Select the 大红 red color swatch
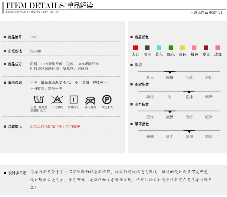 [x=135, y=48]
